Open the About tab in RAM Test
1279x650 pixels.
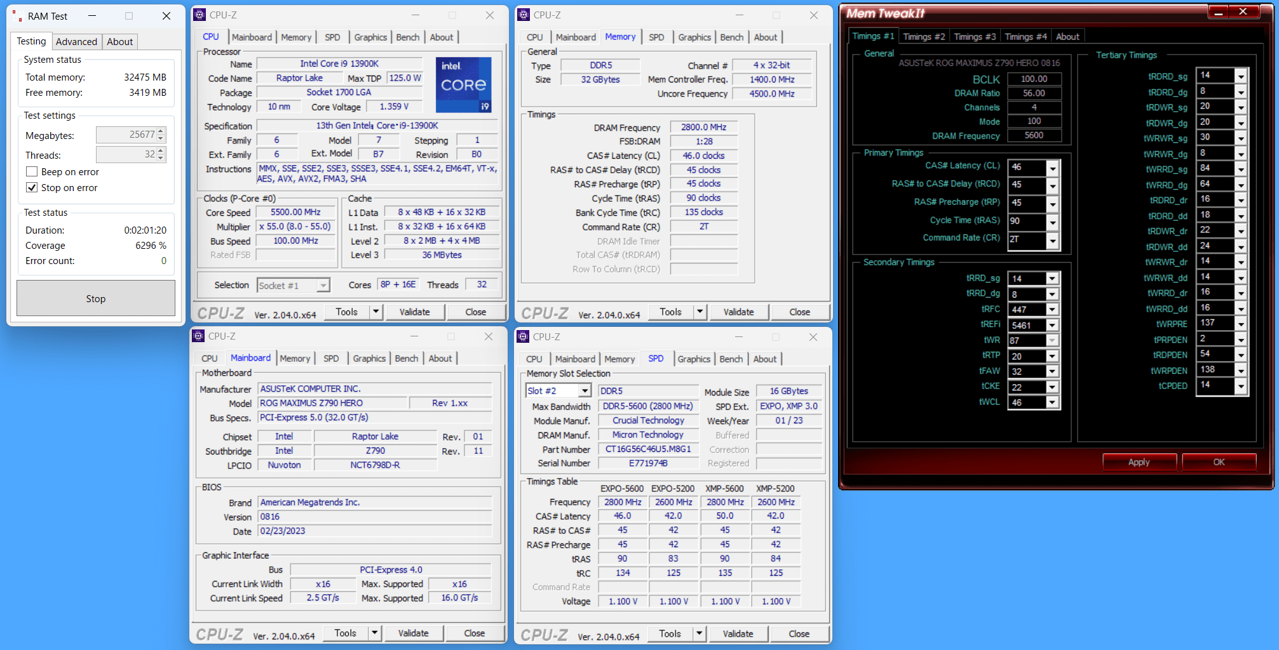(x=119, y=42)
